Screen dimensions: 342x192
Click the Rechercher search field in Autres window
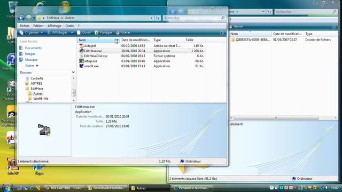pos(192,18)
